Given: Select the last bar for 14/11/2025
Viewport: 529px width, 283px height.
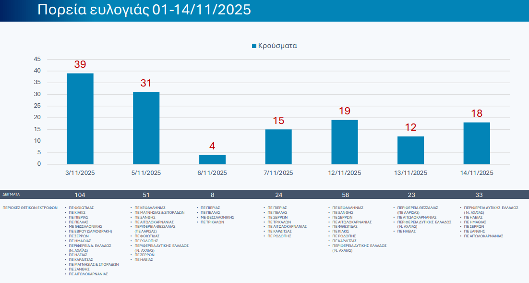Looking at the screenshot, I should (x=477, y=143).
